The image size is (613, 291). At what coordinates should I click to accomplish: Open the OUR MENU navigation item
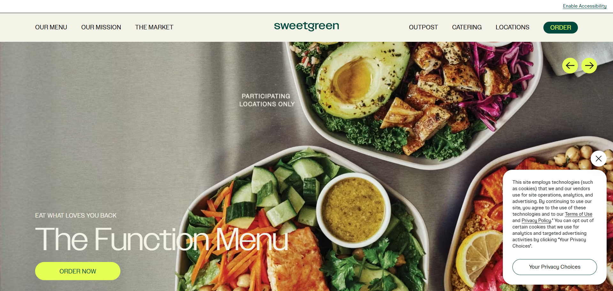coord(51,27)
